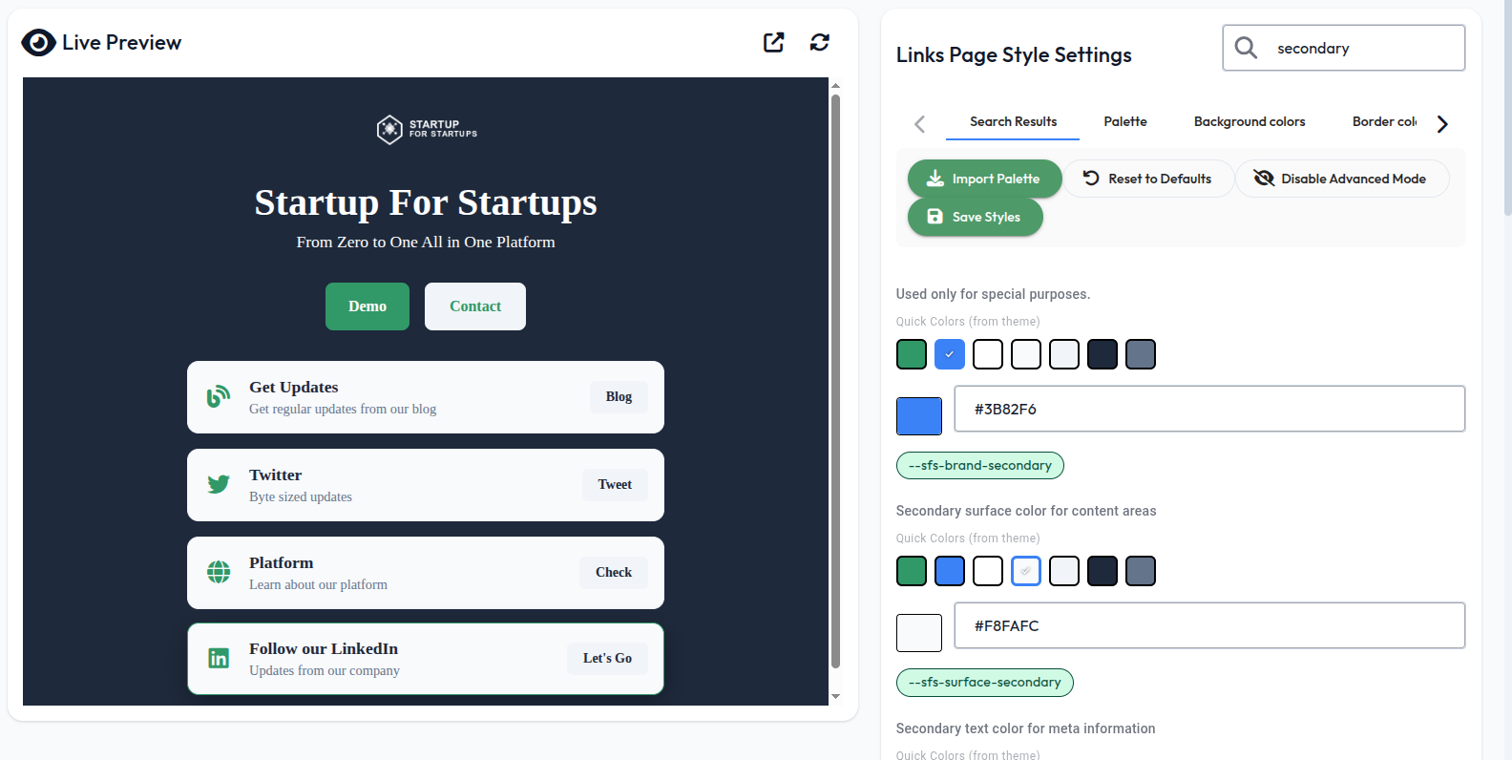Click the Platform globe icon

coord(219,572)
